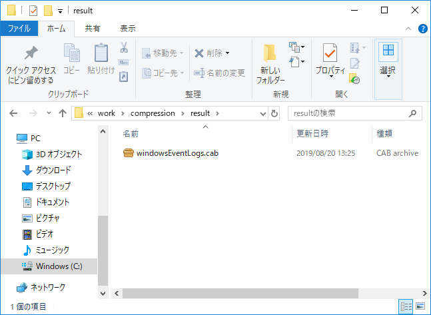Click the Paste shortcut icon

pyautogui.click(x=124, y=77)
